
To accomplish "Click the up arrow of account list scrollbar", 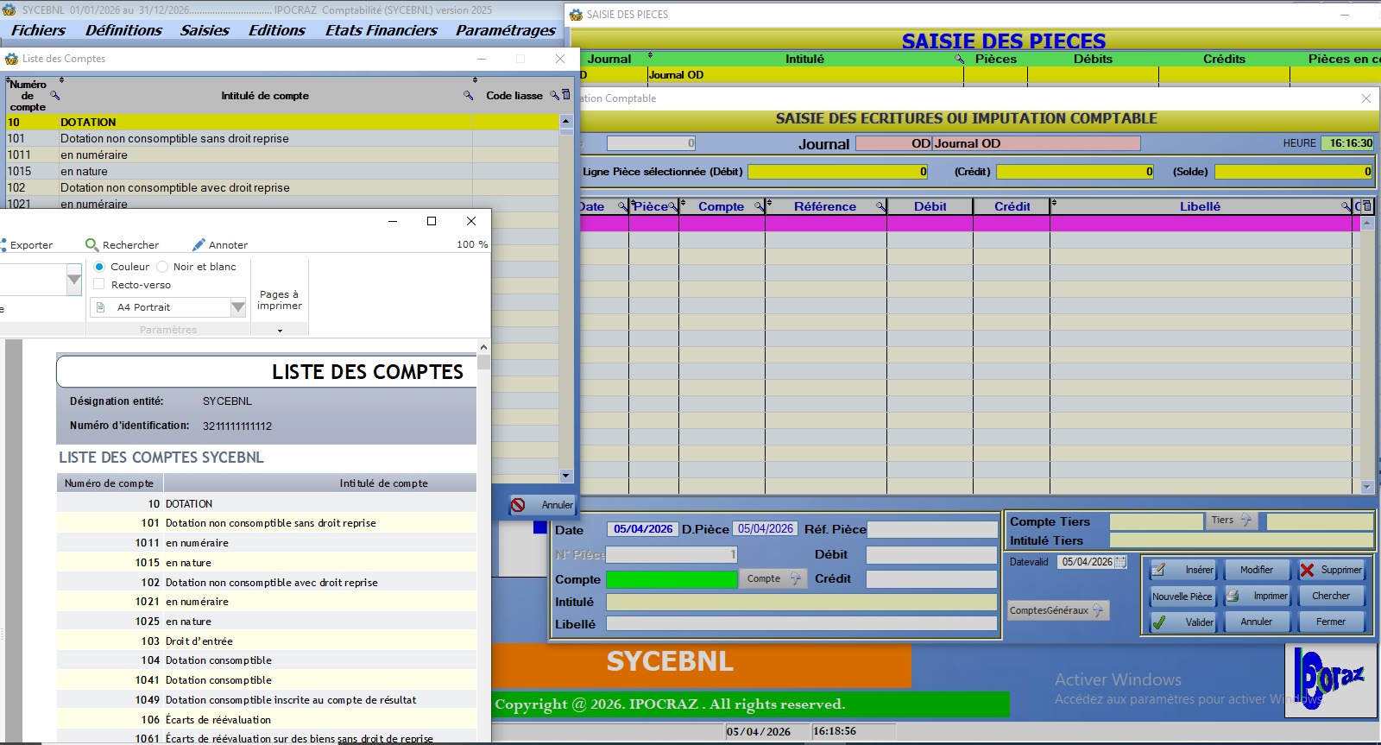I will click(x=566, y=122).
